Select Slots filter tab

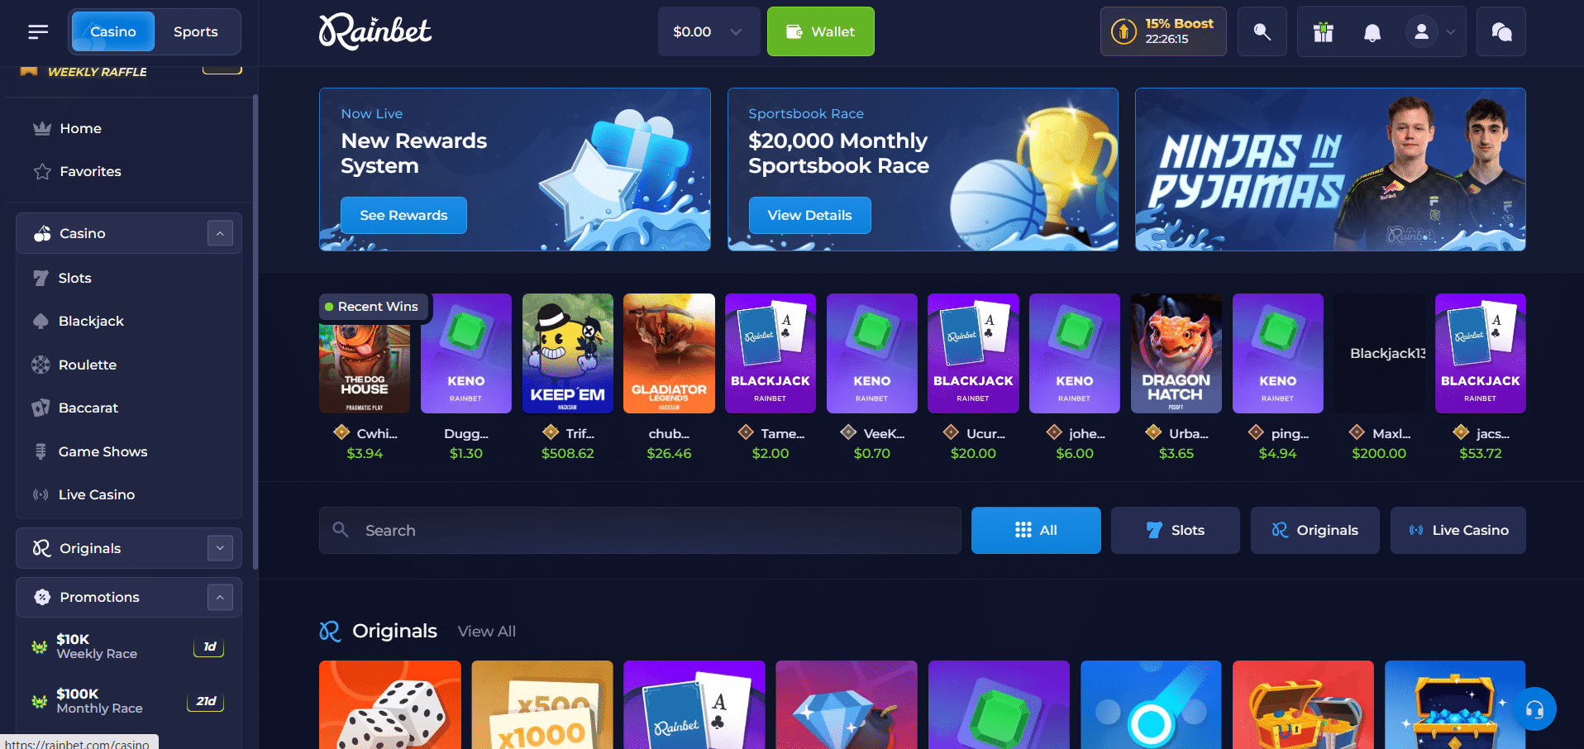pos(1175,530)
